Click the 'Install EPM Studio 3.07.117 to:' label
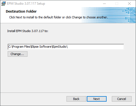The image size is (136, 106). coord(28,31)
